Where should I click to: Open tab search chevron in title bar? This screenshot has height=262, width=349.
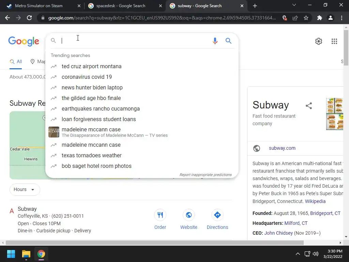(x=294, y=5)
